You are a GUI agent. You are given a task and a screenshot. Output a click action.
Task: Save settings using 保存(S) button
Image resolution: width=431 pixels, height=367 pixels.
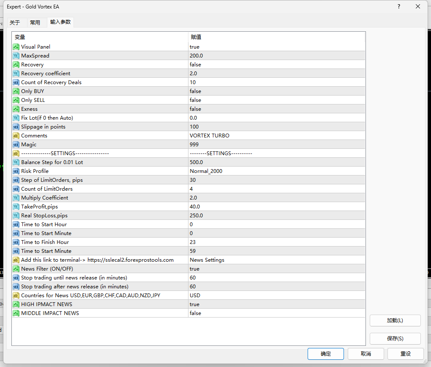[x=395, y=339]
